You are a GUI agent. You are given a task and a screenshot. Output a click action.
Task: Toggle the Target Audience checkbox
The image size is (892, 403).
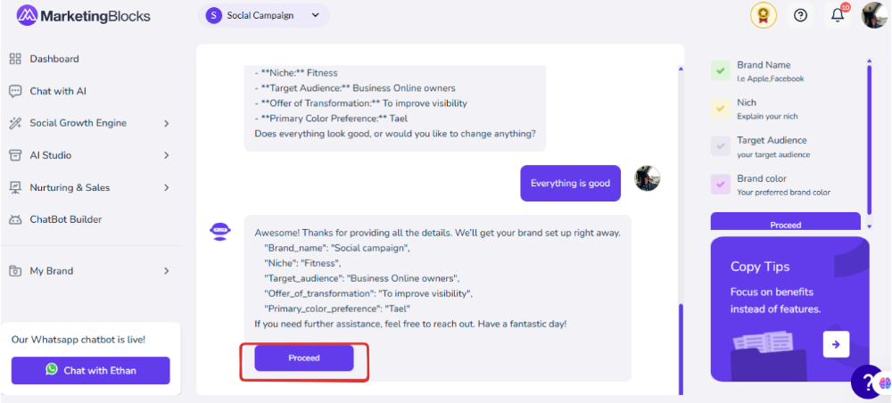click(x=720, y=146)
